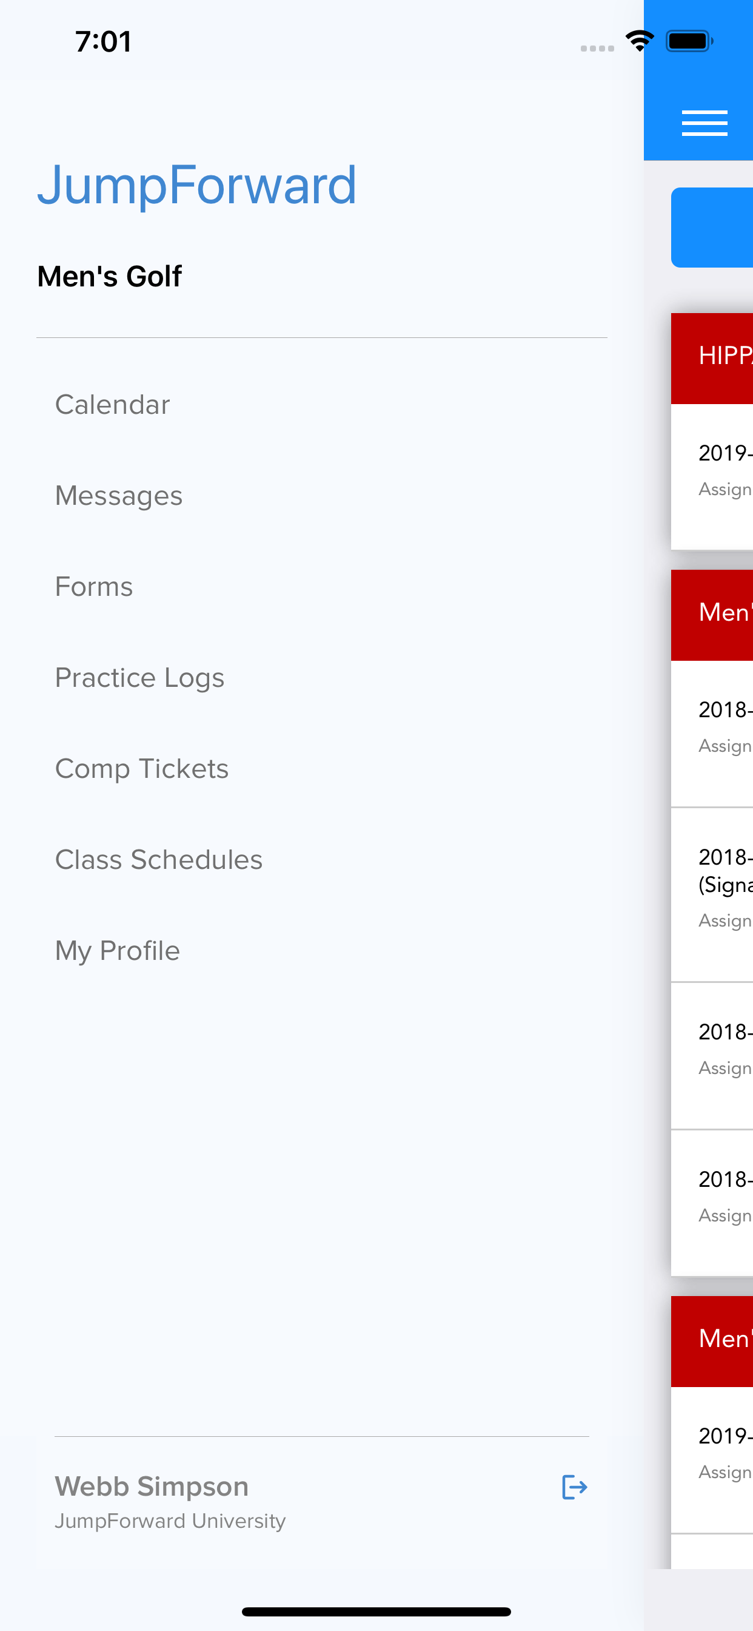Tap the battery status icon

(689, 41)
